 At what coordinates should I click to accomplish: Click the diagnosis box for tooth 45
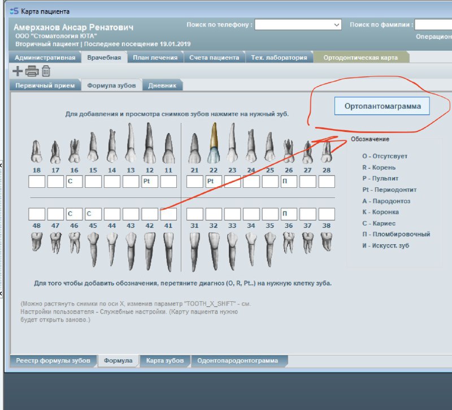pos(93,214)
